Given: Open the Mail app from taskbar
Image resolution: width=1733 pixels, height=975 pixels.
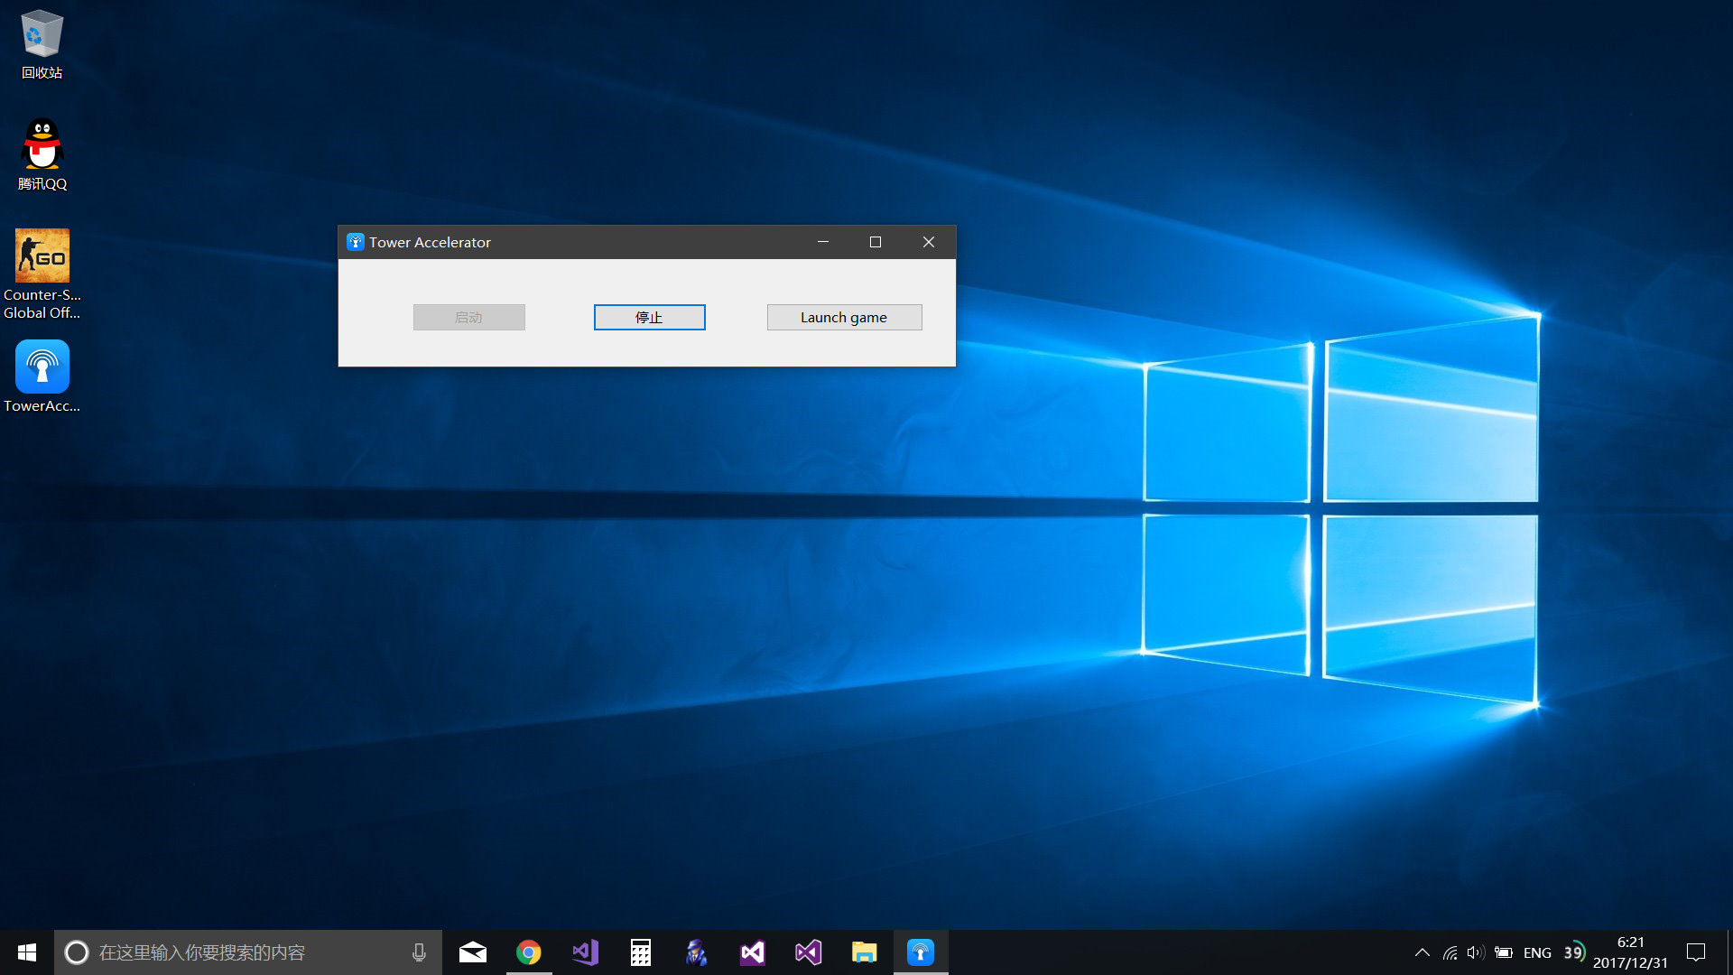Looking at the screenshot, I should (473, 952).
